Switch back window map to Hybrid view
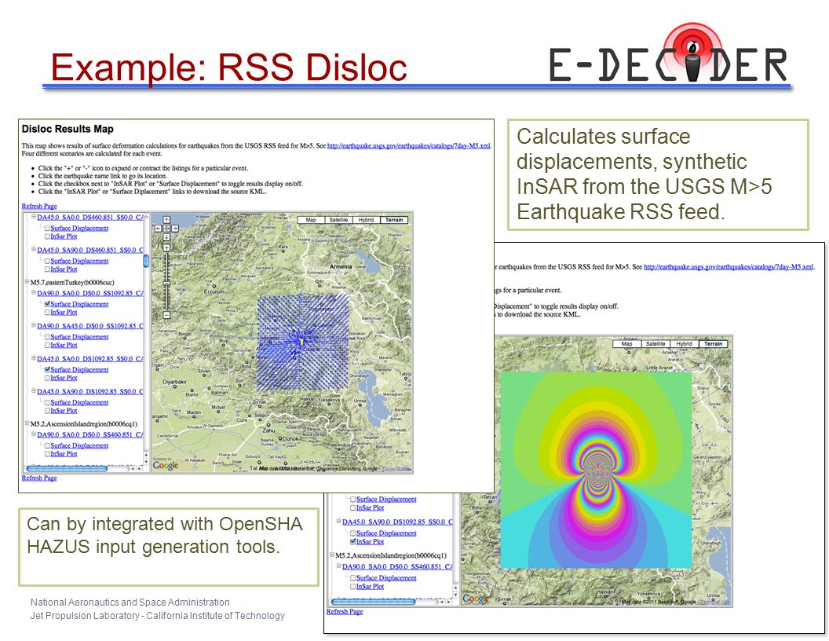 (x=684, y=344)
